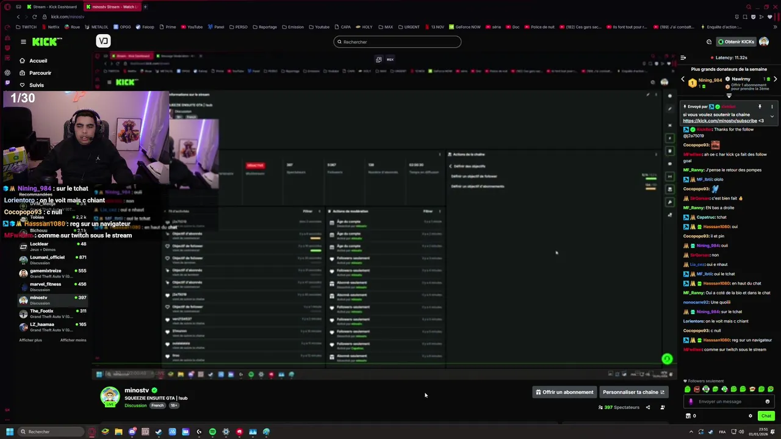781x439 pixels.
Task: Open the OPGG bookmark
Action: point(122,27)
